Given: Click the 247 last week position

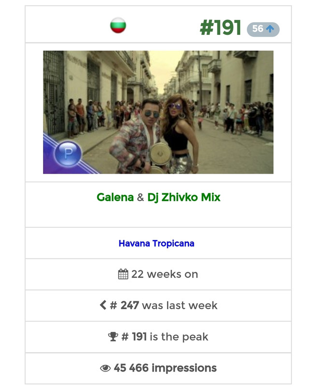Looking at the screenshot, I should coord(130,305).
